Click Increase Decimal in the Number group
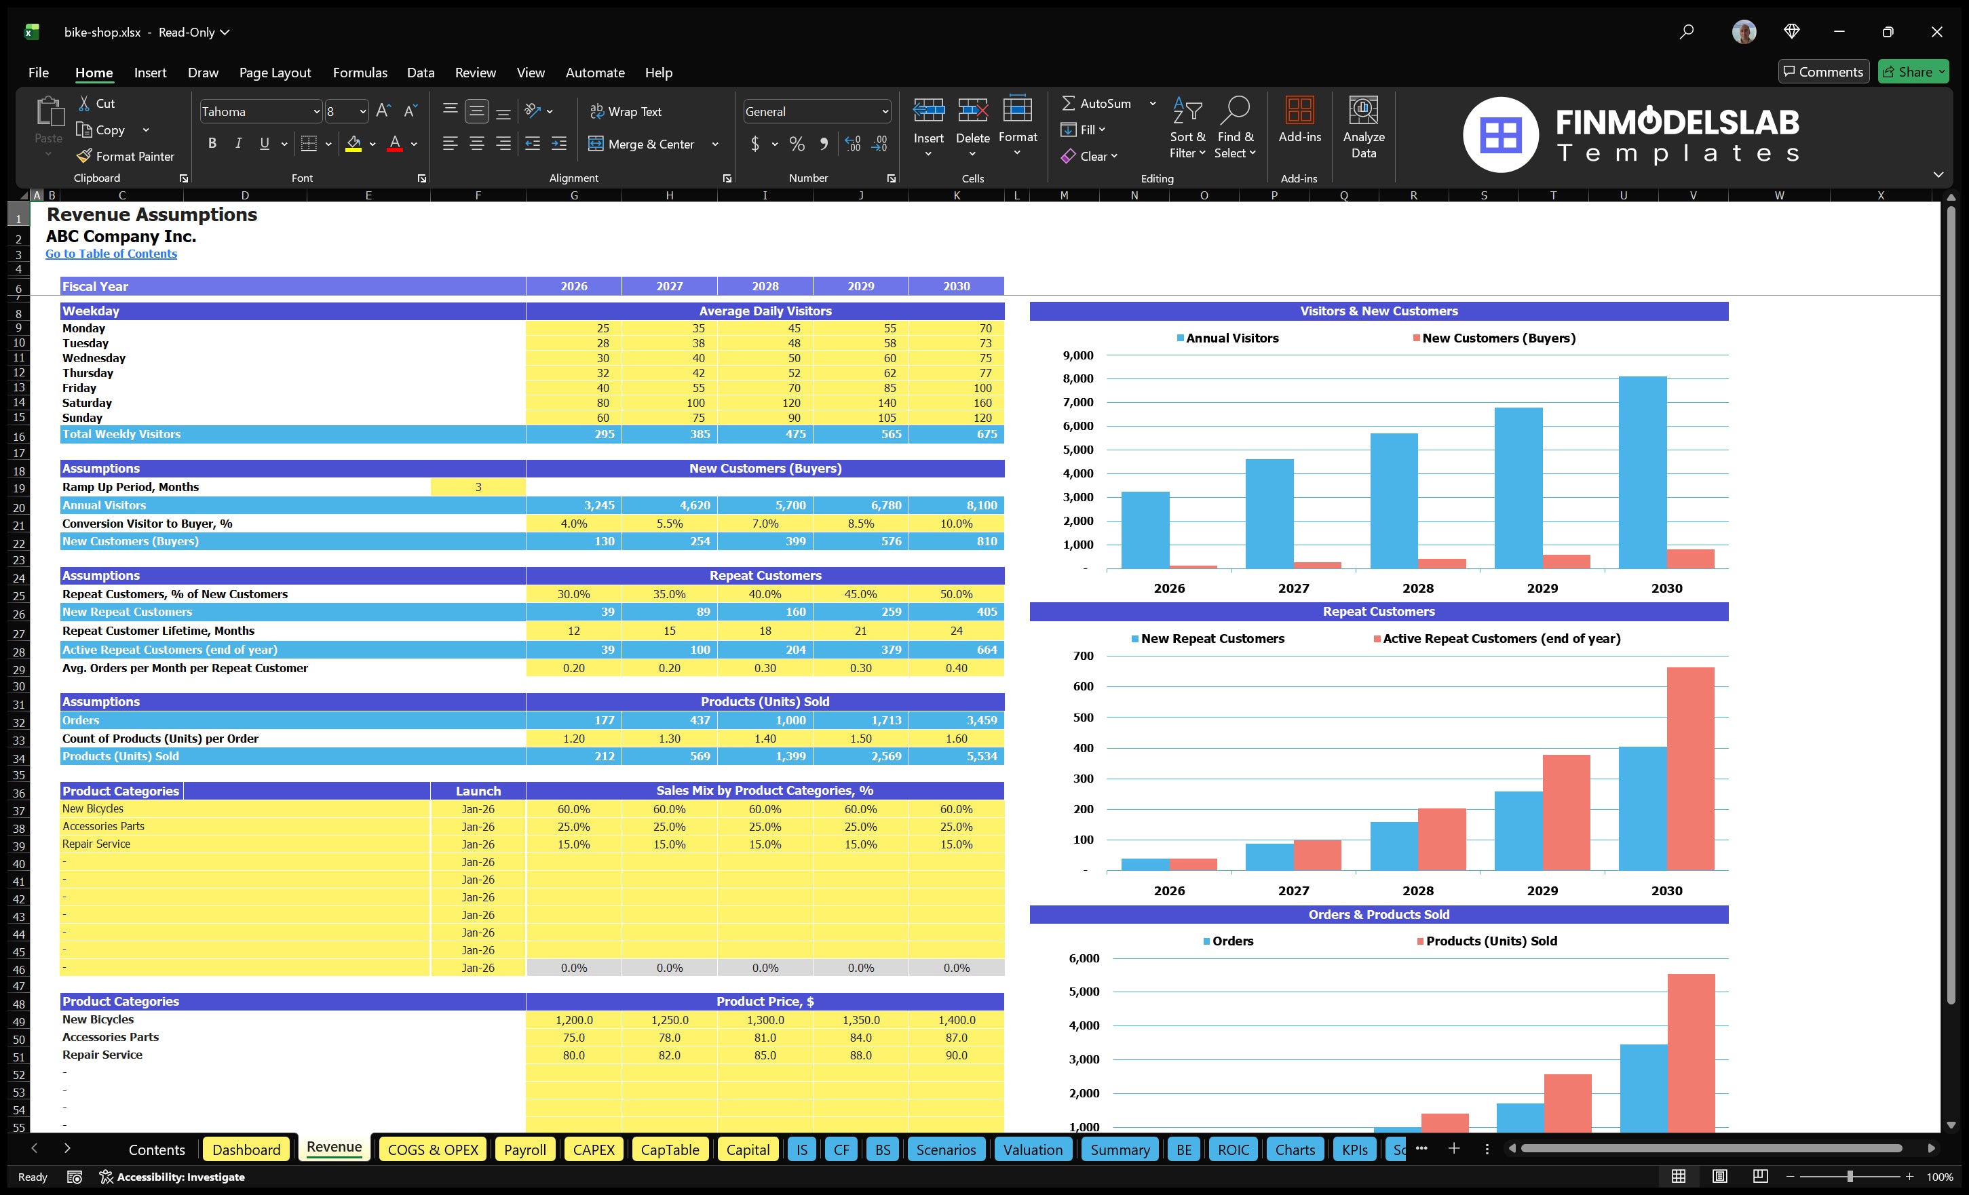This screenshot has height=1195, width=1969. 852,144
